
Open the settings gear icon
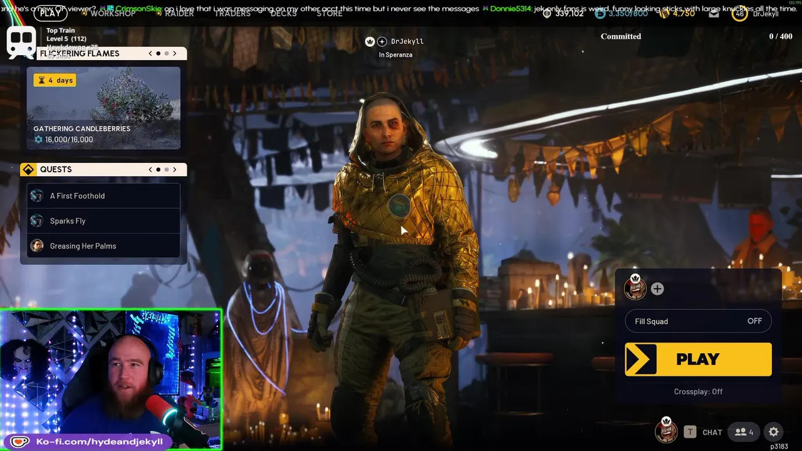[774, 432]
